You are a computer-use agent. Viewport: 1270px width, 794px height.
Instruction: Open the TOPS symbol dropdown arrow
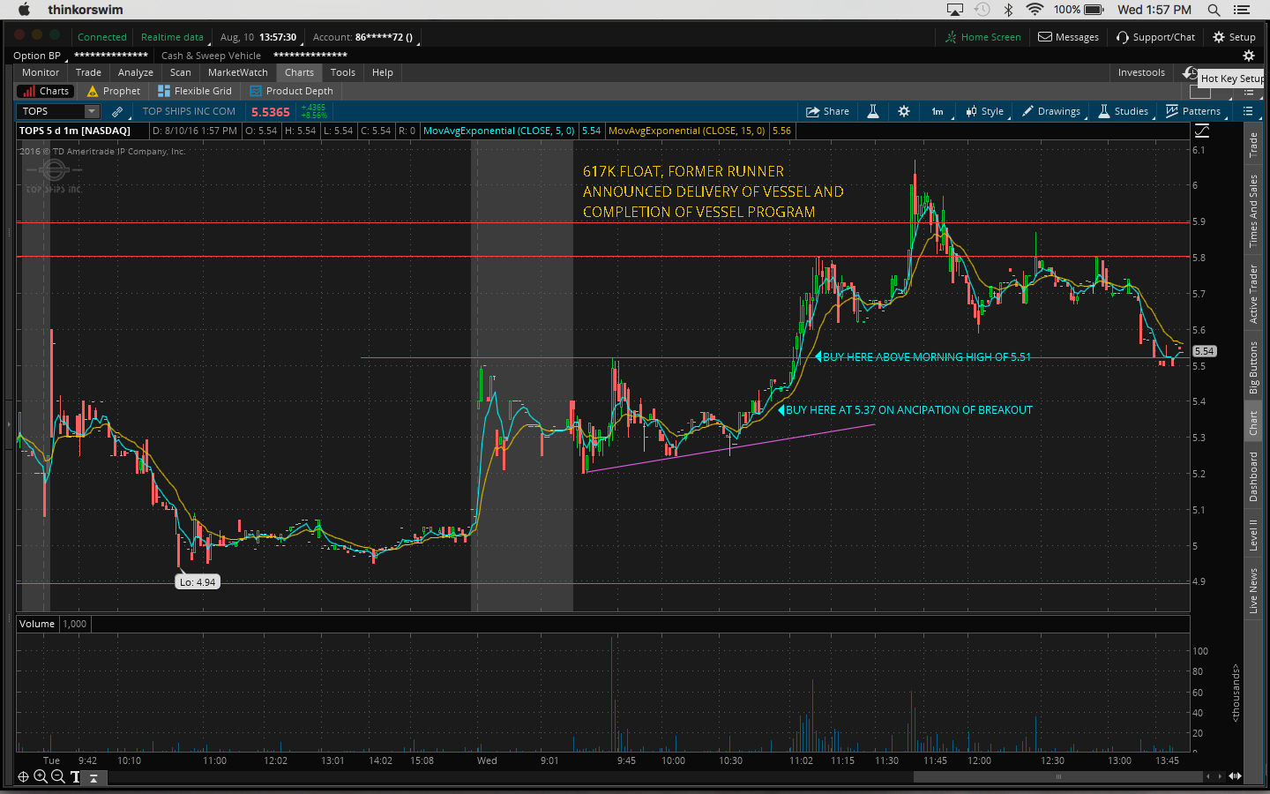pyautogui.click(x=92, y=111)
